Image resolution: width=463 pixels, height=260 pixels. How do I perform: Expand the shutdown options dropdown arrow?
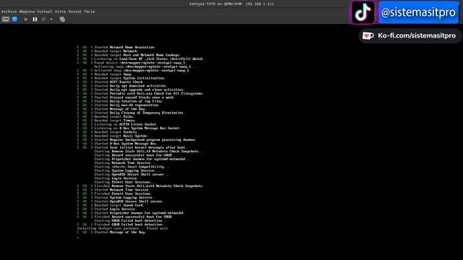click(x=51, y=19)
